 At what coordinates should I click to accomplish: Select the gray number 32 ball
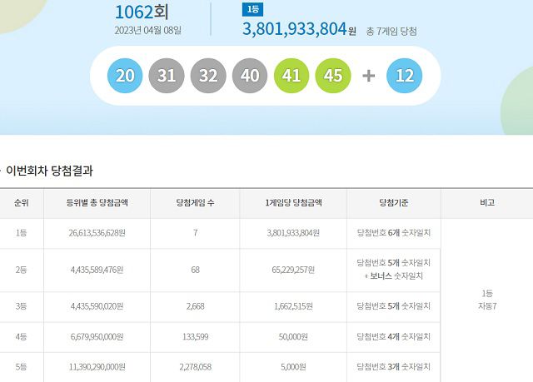[208, 77]
